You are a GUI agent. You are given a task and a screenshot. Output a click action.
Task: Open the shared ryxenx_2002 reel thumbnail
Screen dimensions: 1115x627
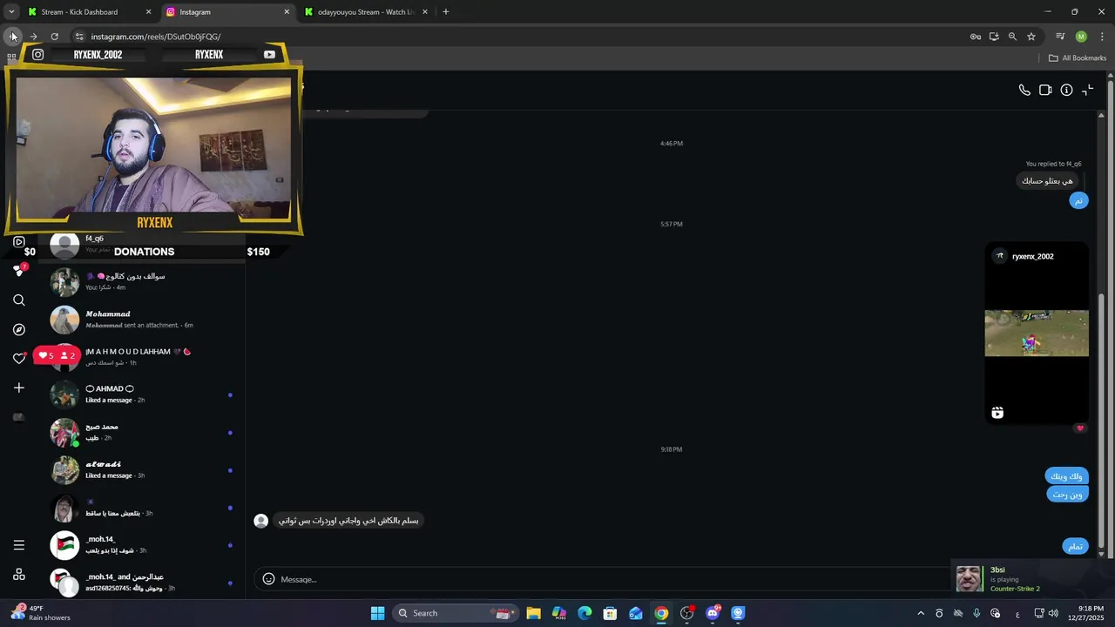coord(1037,333)
